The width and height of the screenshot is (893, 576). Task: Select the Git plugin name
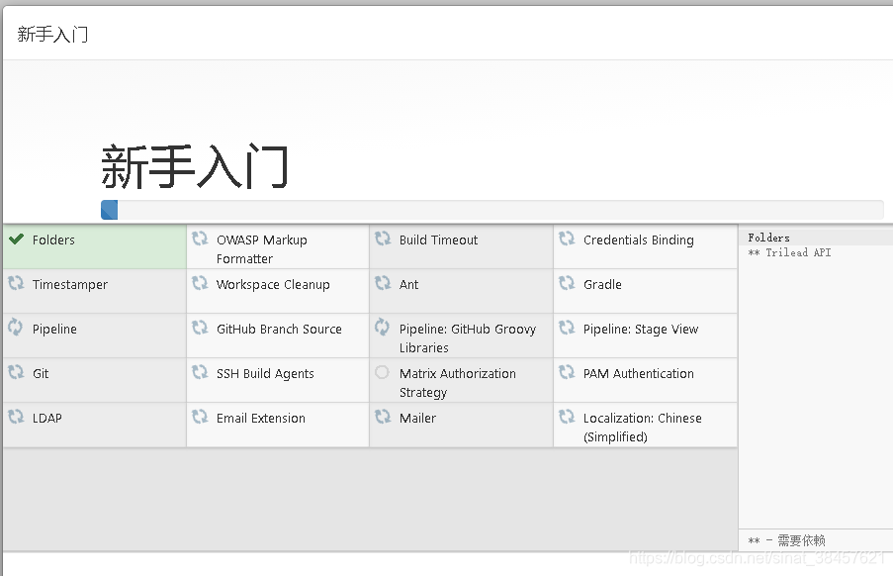(x=41, y=373)
